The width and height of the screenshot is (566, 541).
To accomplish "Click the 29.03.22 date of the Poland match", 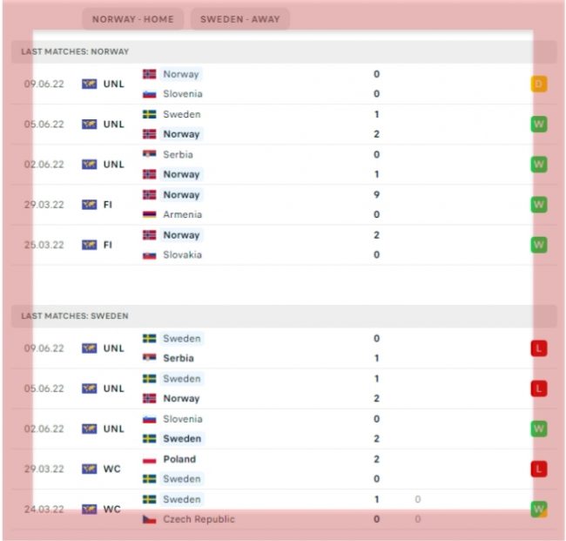I will [44, 469].
